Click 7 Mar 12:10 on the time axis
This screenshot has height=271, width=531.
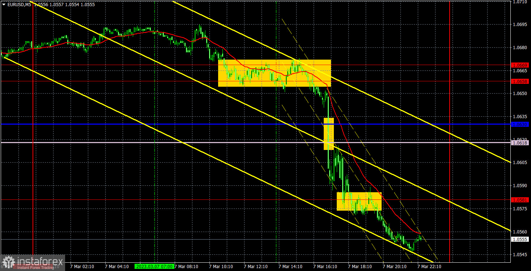tap(256, 266)
